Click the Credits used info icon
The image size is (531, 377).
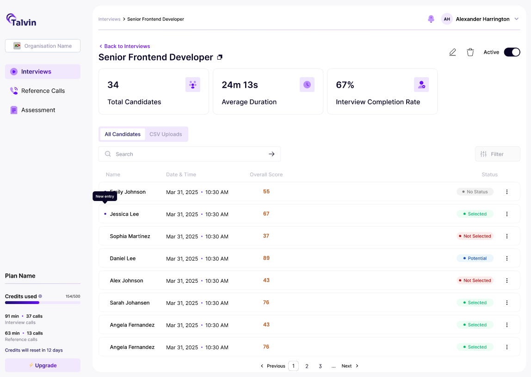(x=40, y=296)
